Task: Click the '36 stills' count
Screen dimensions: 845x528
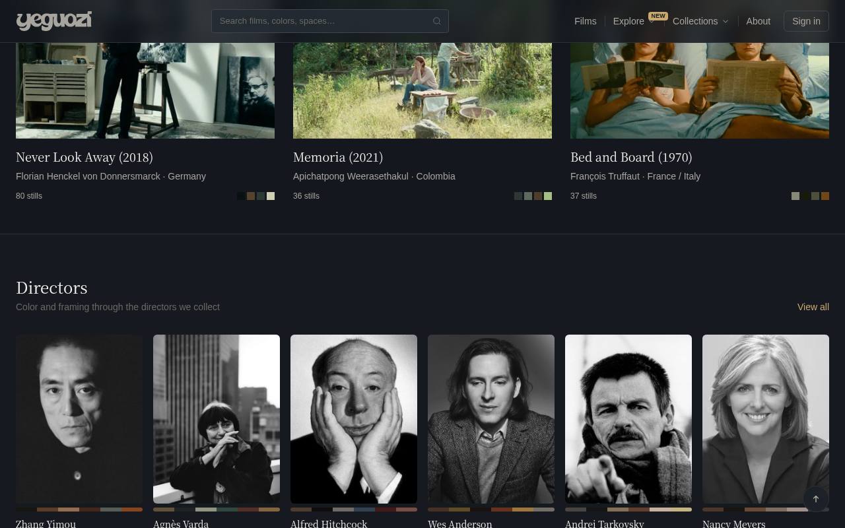Action: click(x=306, y=196)
